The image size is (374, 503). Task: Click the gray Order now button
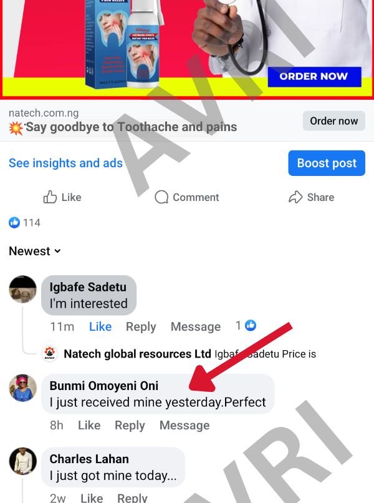[333, 121]
